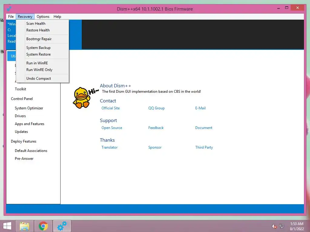310x232 pixels.
Task: Click the About Dism++ heading
Action: click(x=115, y=85)
